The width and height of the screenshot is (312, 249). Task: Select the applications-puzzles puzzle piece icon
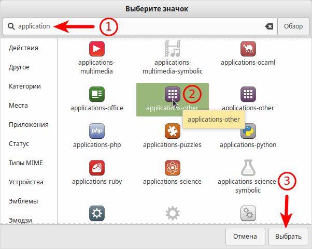[x=172, y=131]
